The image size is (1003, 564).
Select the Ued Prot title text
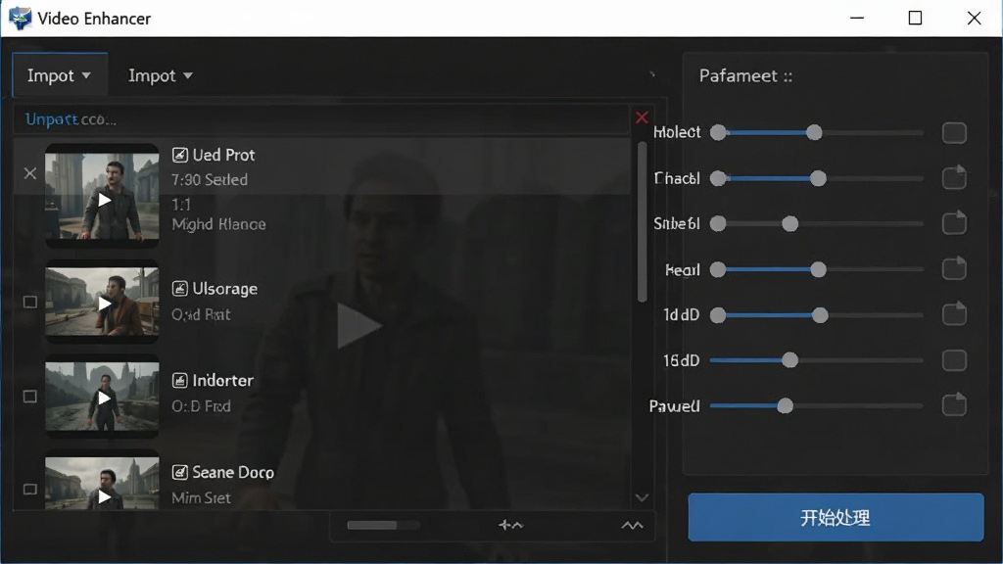pyautogui.click(x=224, y=155)
